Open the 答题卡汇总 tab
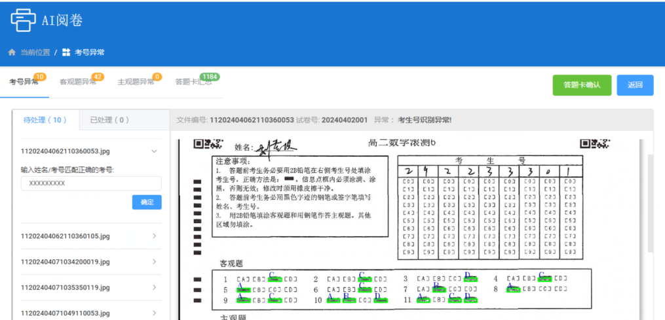 pyautogui.click(x=193, y=82)
